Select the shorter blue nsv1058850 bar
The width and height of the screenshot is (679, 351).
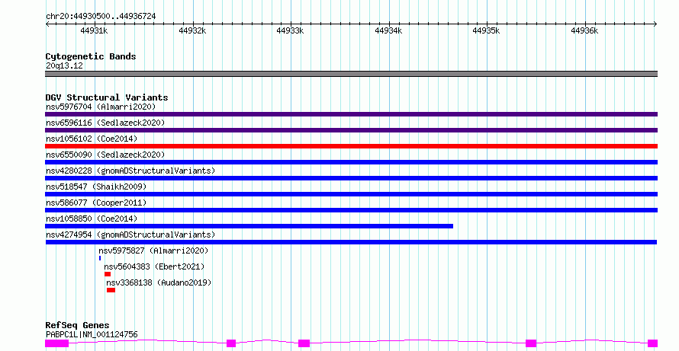point(249,226)
